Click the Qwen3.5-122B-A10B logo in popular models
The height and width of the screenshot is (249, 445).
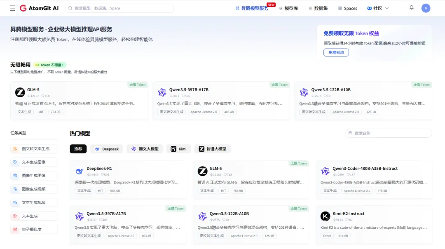click(202, 216)
